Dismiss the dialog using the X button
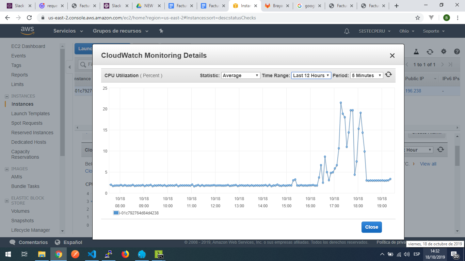465x261 pixels. pos(392,56)
